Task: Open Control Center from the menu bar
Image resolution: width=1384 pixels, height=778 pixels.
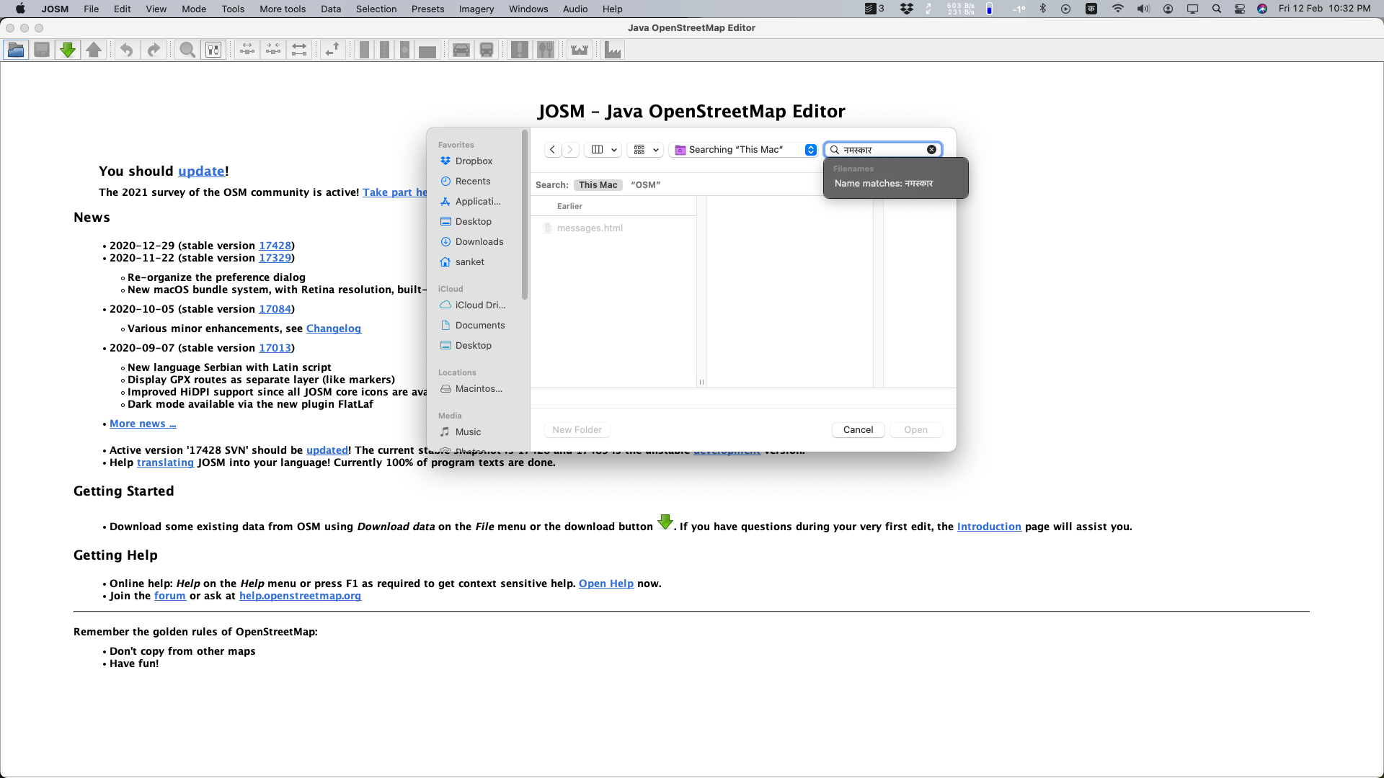Action: [x=1240, y=9]
